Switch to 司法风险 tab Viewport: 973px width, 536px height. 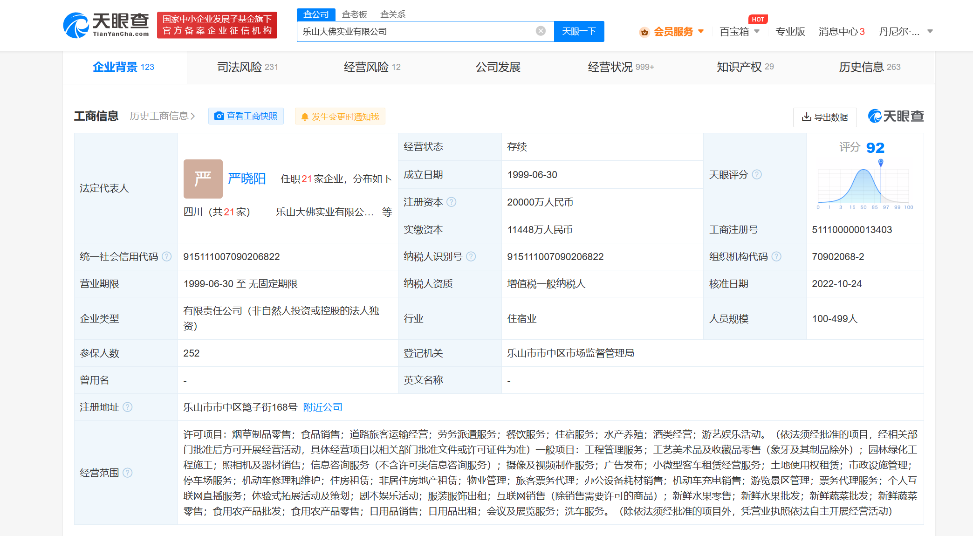(247, 67)
